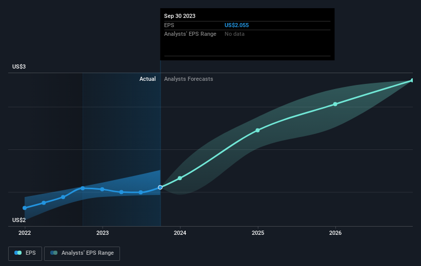Click the forecast data point at 2025
421x266 pixels.
(257, 130)
